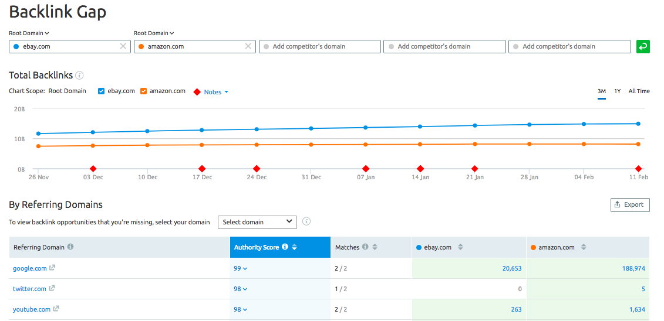Sort the amazon.com column
This screenshot has width=664, height=321.
[x=584, y=247]
